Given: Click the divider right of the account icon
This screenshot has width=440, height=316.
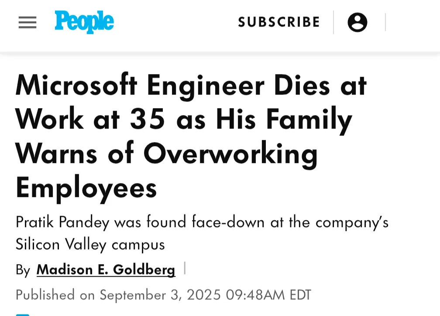Looking at the screenshot, I should tap(385, 22).
